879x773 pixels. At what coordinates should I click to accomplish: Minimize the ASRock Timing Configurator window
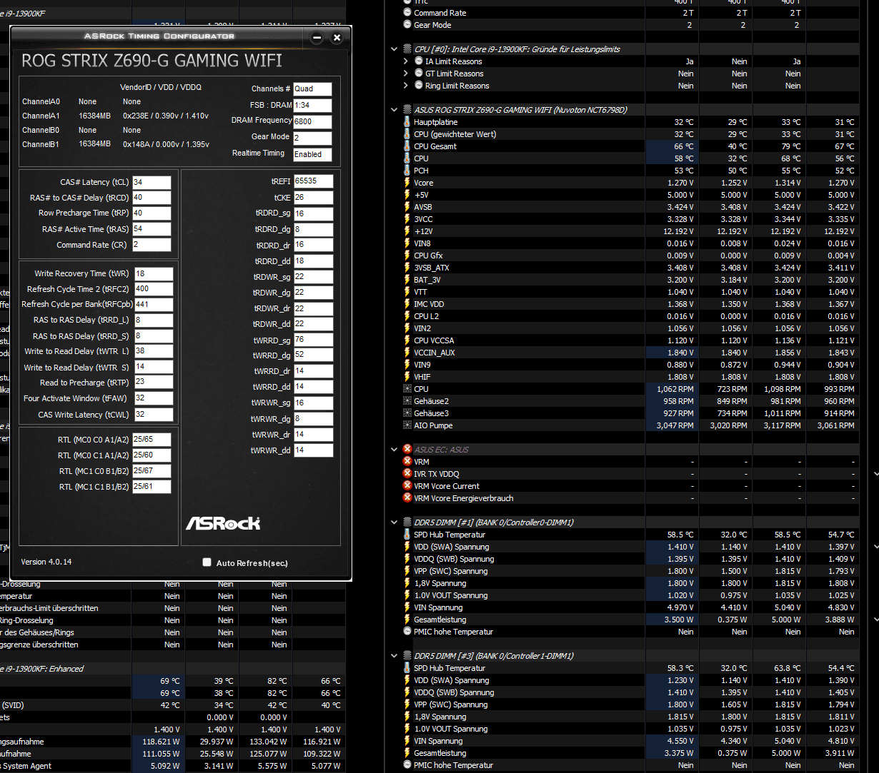point(317,38)
